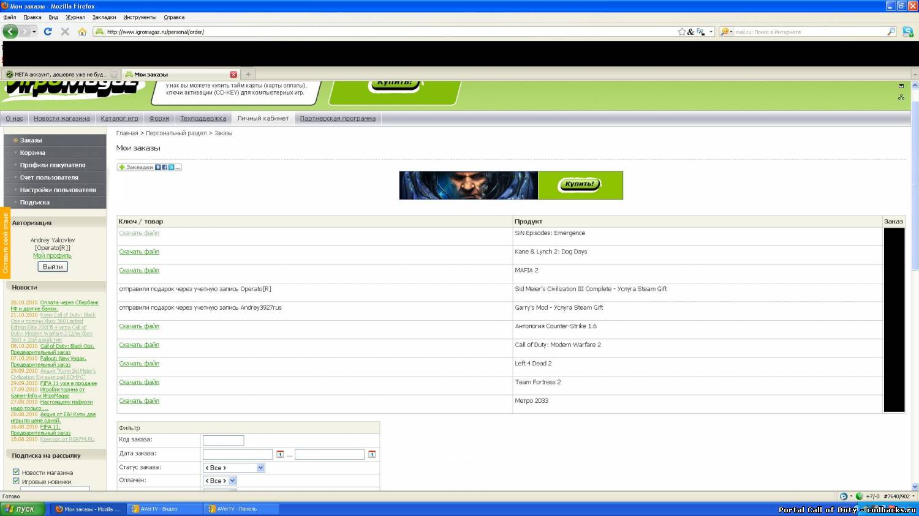The image size is (919, 516).
Task: Click the Код заказа input field
Action: [223, 440]
